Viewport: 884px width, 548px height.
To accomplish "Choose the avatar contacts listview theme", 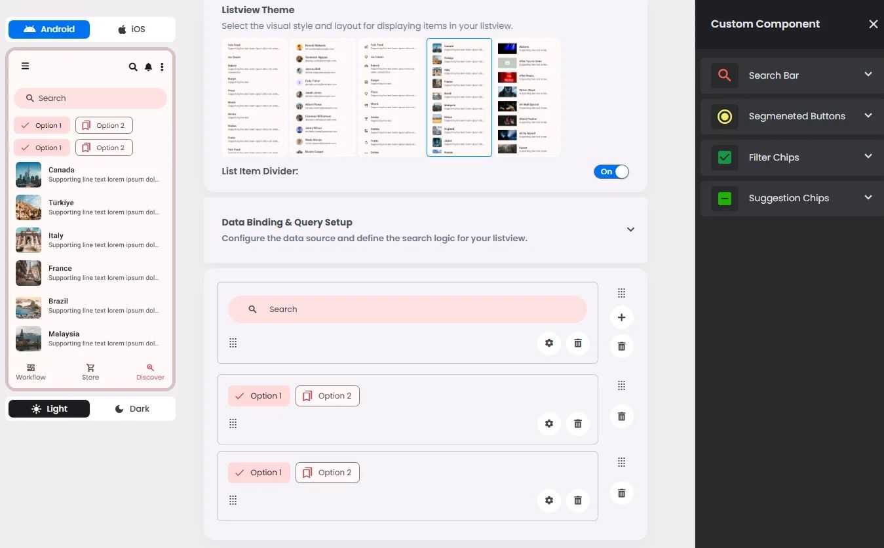I will (323, 97).
